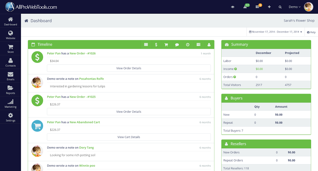Toggle the eye visibility icon in header
The height and width of the screenshot is (171, 318).
tap(233, 7)
